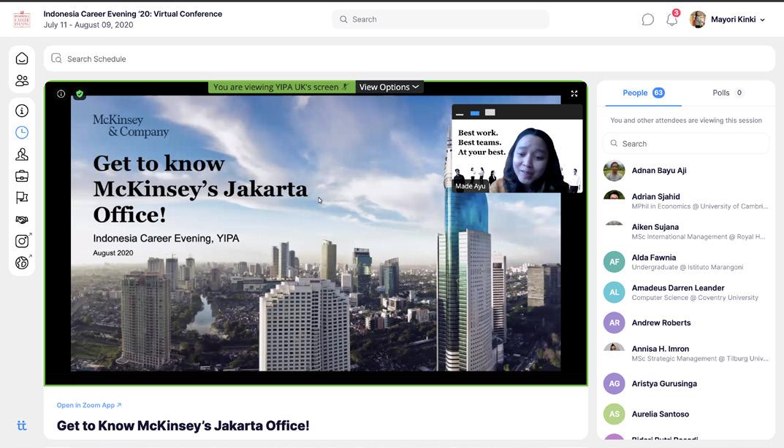
Task: Click Made Ayu's speaker video thumbnail
Action: pos(517,156)
